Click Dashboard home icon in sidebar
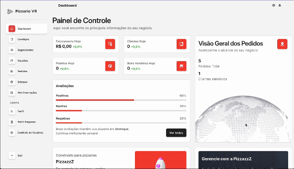Viewport: 294px width, 169px height. [x=12, y=29]
